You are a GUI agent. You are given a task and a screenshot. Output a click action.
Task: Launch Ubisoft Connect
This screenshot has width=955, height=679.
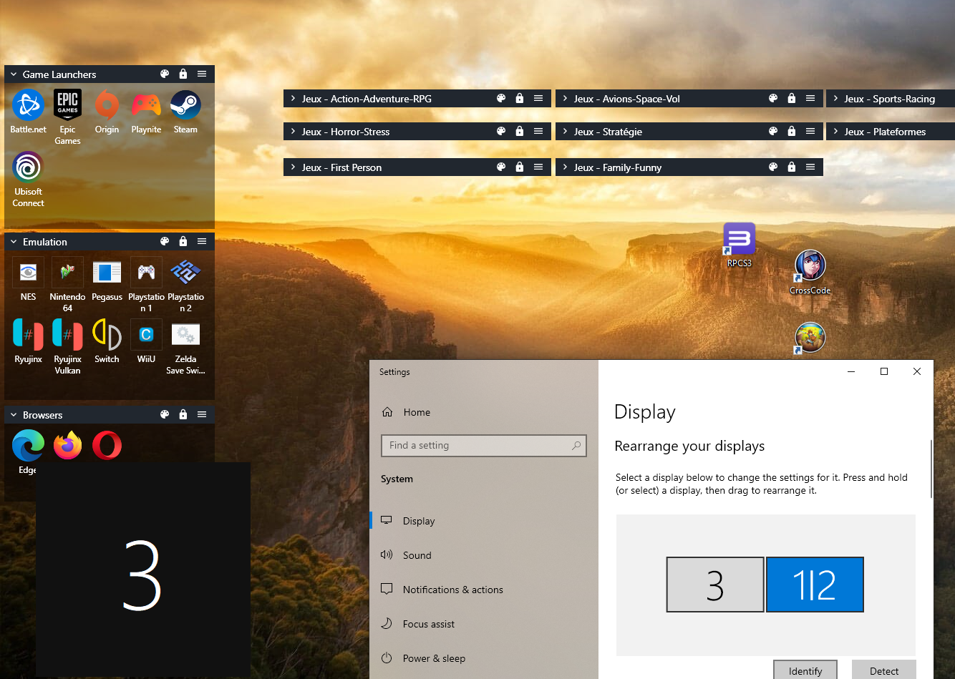pos(27,167)
